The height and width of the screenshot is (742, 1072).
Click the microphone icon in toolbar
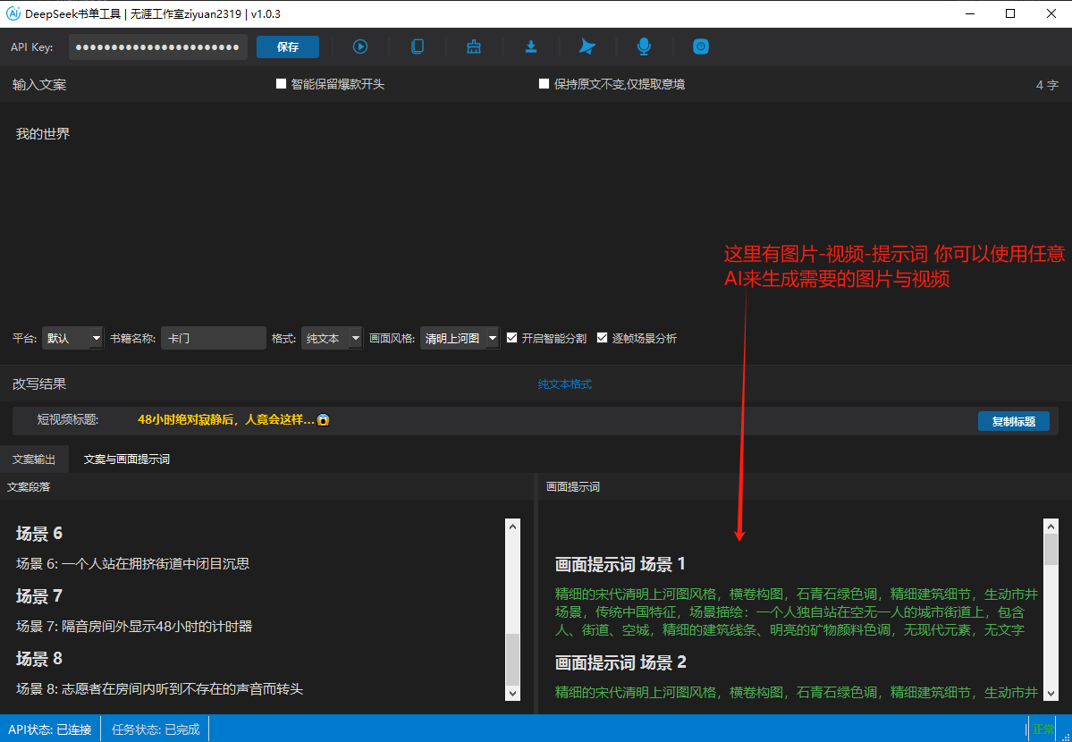pyautogui.click(x=644, y=46)
